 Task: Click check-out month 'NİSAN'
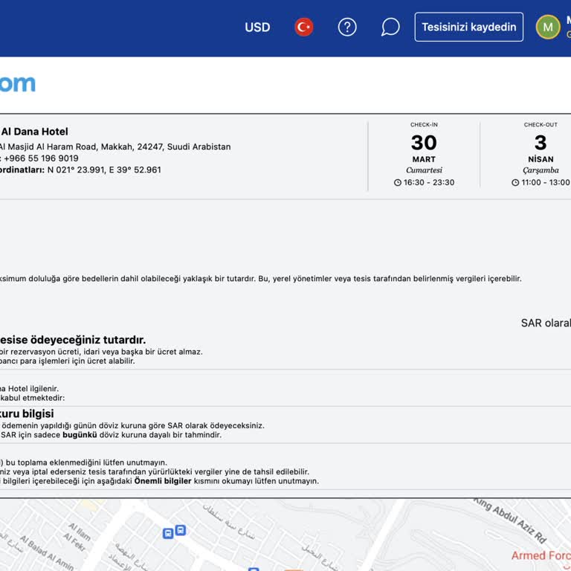[541, 159]
